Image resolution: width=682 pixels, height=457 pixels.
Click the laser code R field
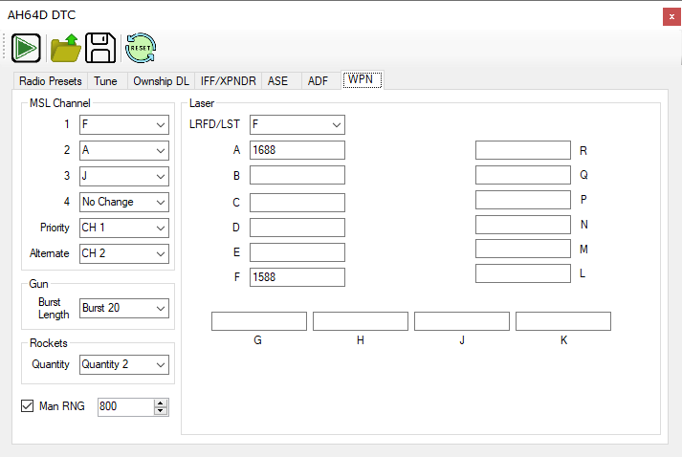click(x=523, y=150)
